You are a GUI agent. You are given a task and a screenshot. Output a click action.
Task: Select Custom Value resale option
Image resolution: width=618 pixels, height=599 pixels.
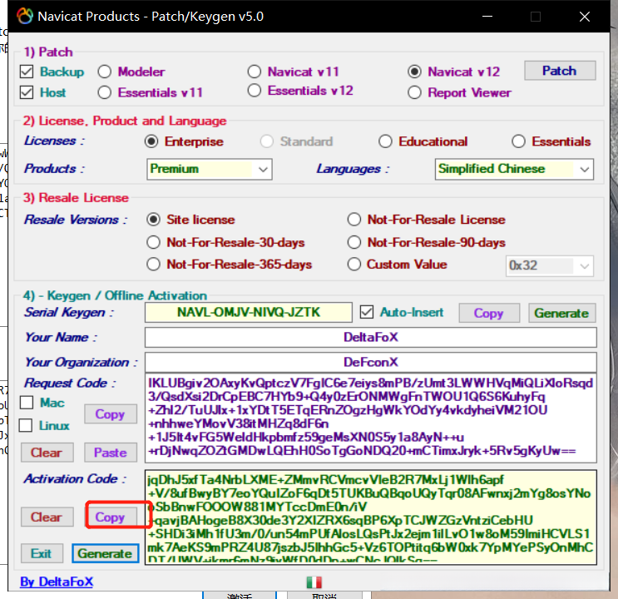click(x=354, y=265)
